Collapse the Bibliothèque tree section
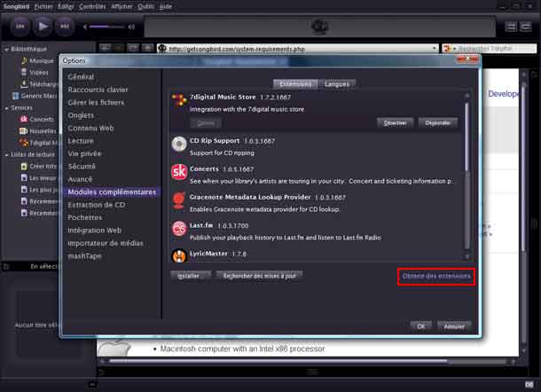541x392 pixels. pos(6,50)
